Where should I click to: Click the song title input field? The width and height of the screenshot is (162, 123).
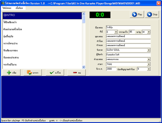tap(128, 27)
